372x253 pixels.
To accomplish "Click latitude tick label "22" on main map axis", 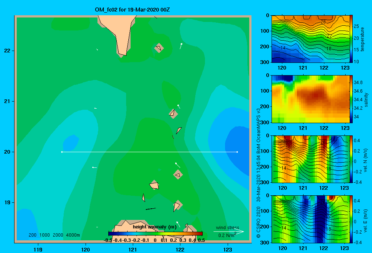I will 7,51.
